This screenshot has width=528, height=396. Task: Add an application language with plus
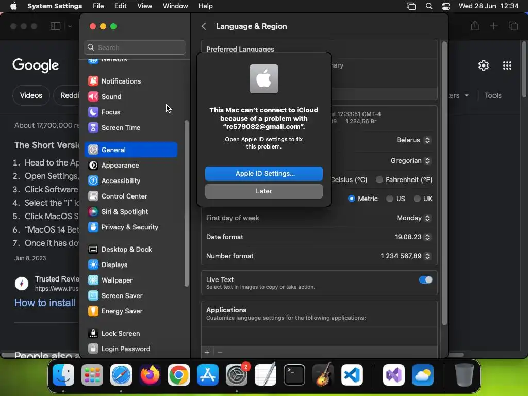[x=207, y=352]
